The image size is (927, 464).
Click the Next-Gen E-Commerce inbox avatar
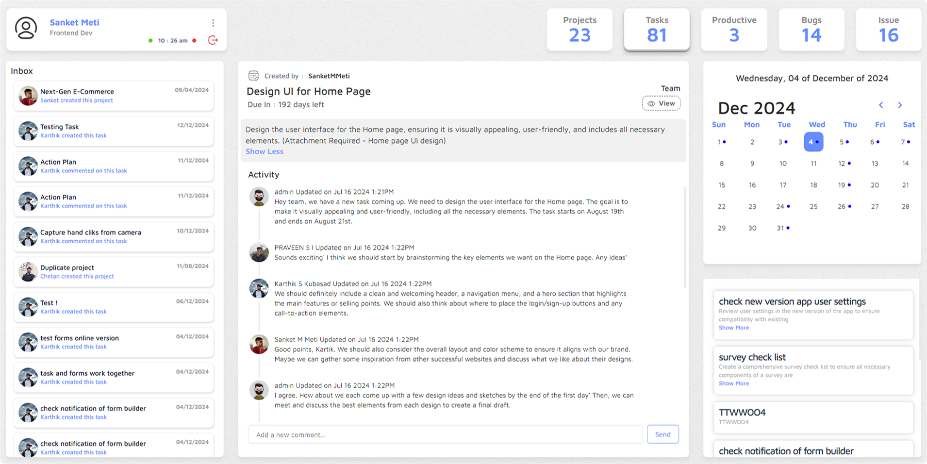[x=28, y=96]
